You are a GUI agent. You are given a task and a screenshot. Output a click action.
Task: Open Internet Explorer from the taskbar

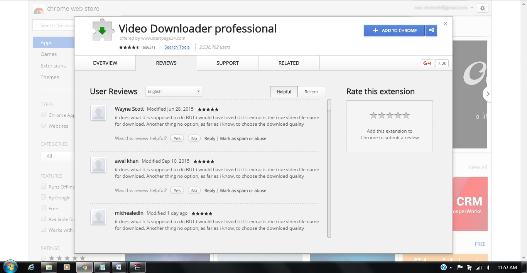click(32, 267)
